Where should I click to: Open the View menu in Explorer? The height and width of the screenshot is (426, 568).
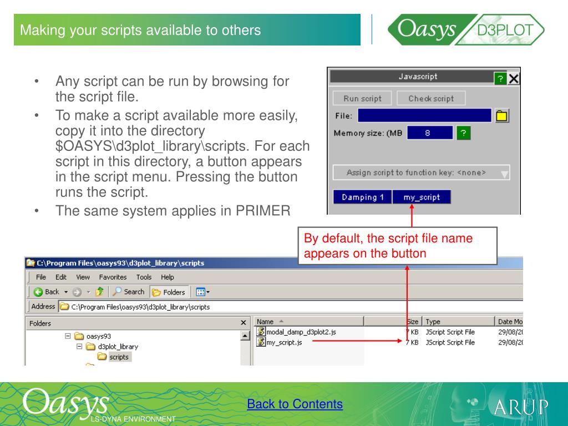point(83,277)
